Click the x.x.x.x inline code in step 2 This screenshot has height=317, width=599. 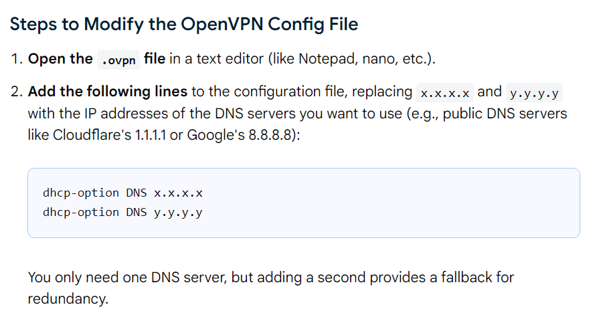444,92
